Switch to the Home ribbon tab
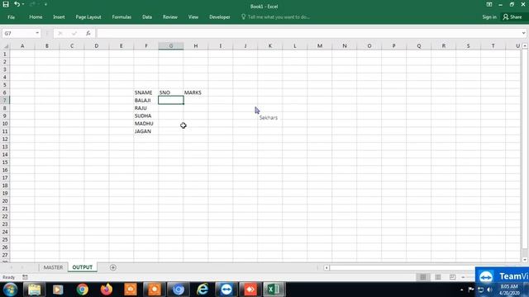The image size is (529, 297). pos(36,16)
